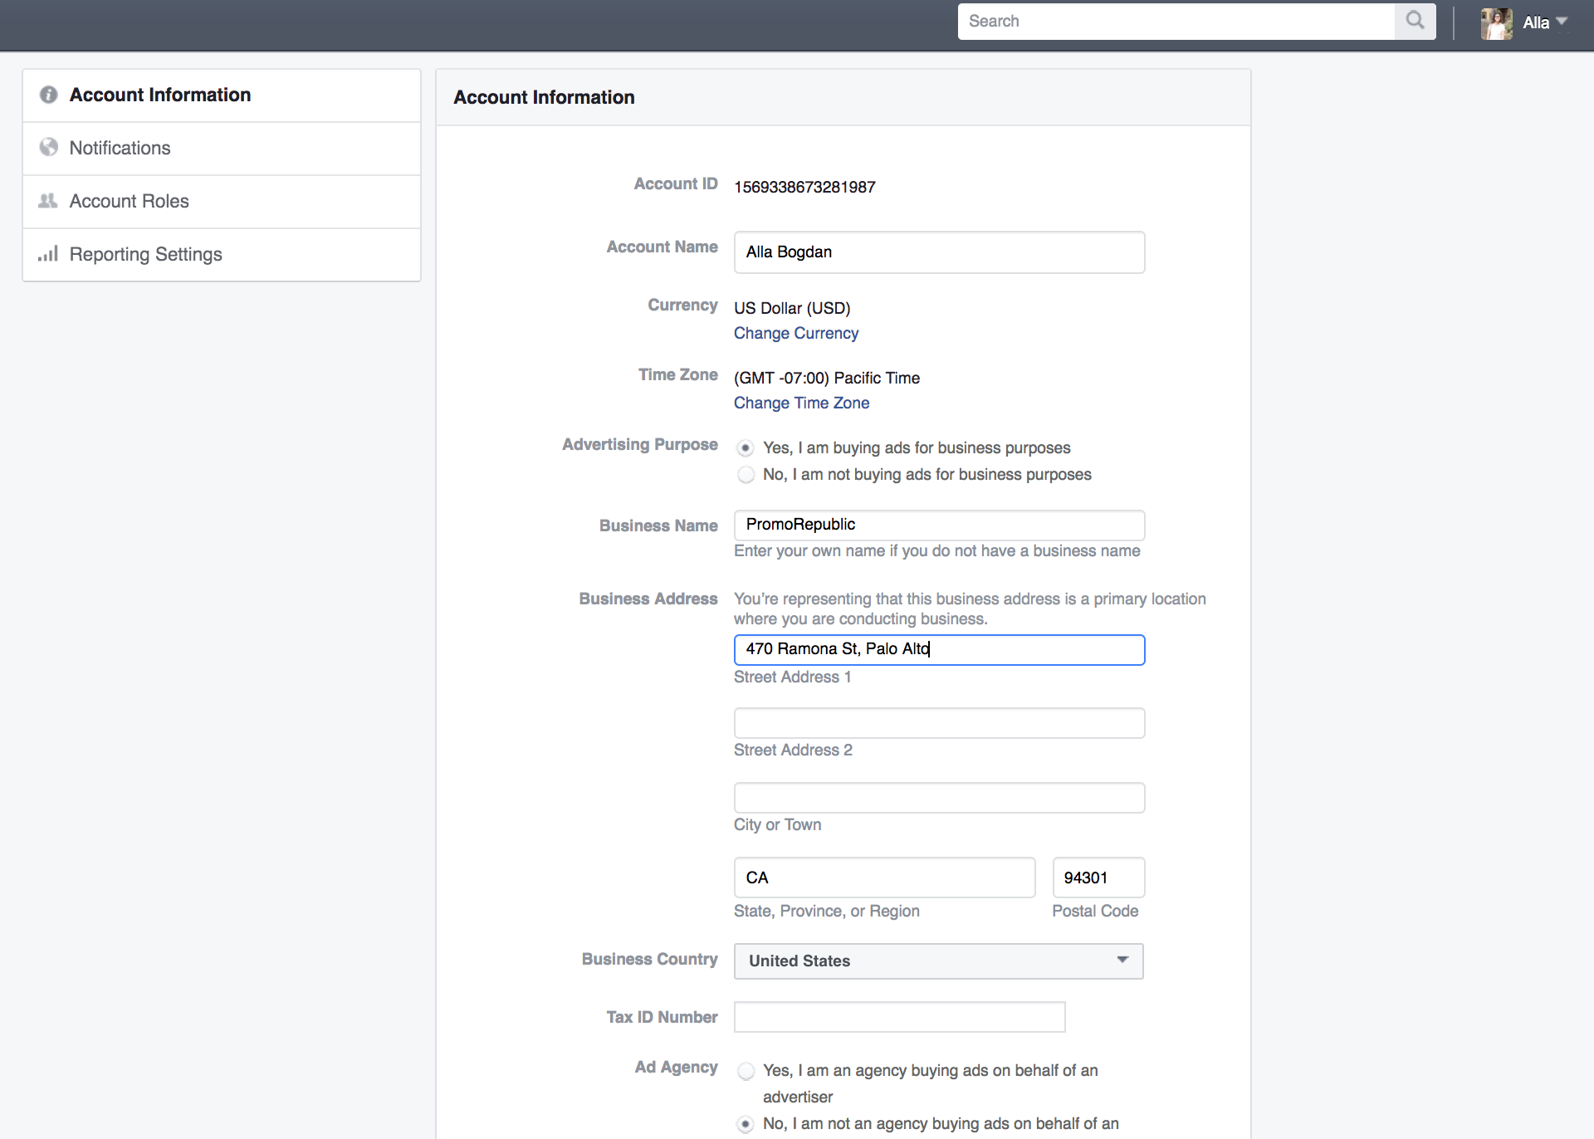Screen dimensions: 1594x1139
Task: Open Account Information in sidebar
Action: point(222,95)
